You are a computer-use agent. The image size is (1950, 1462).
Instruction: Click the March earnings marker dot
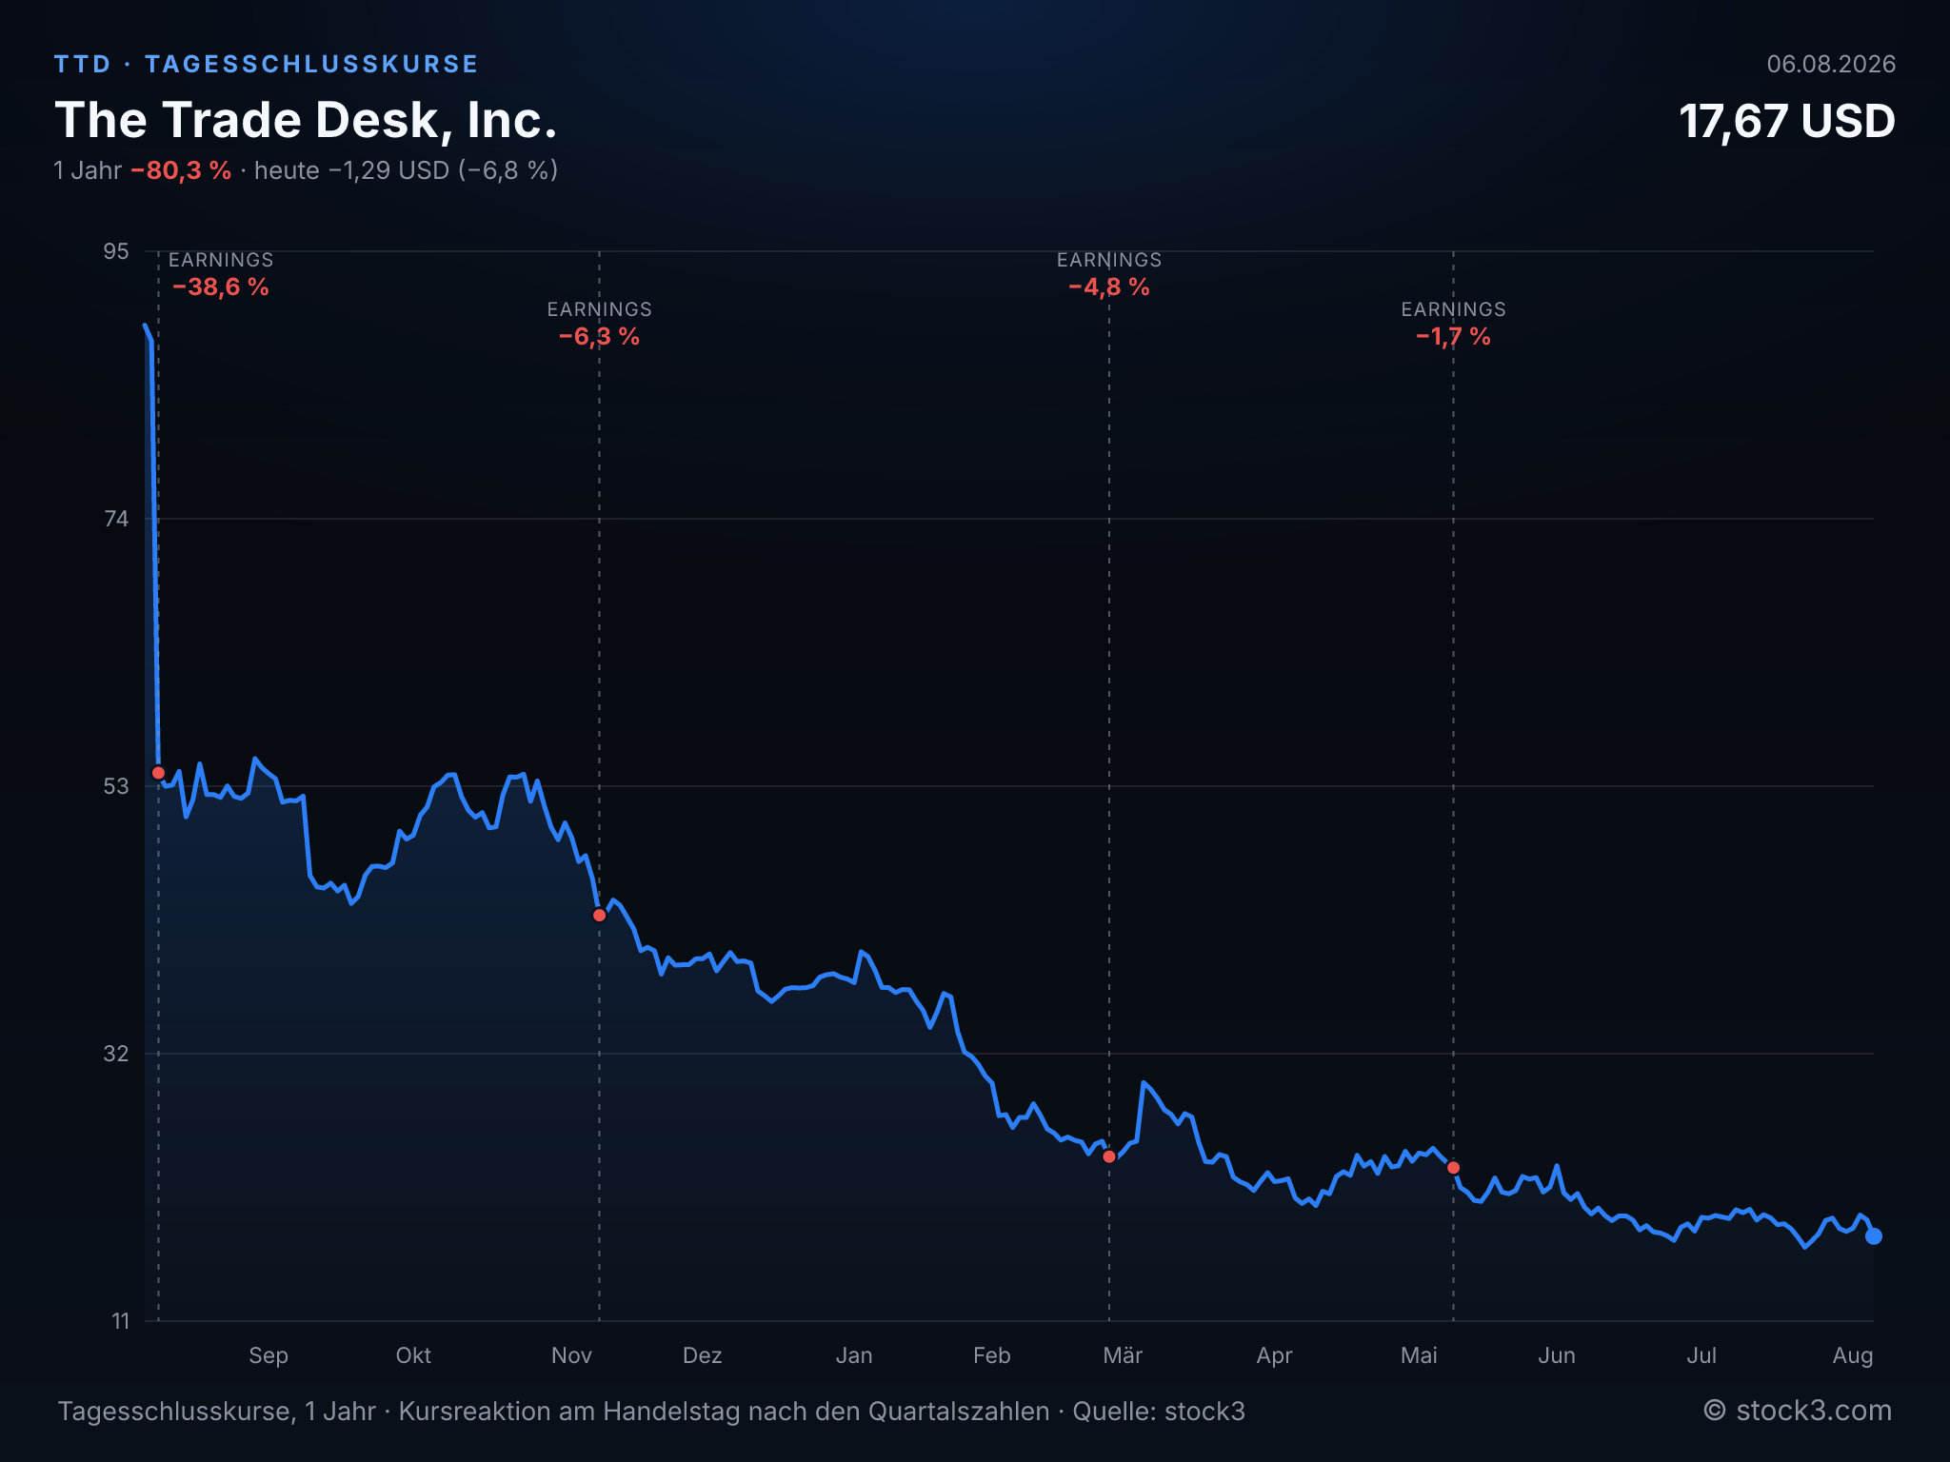[1109, 1156]
